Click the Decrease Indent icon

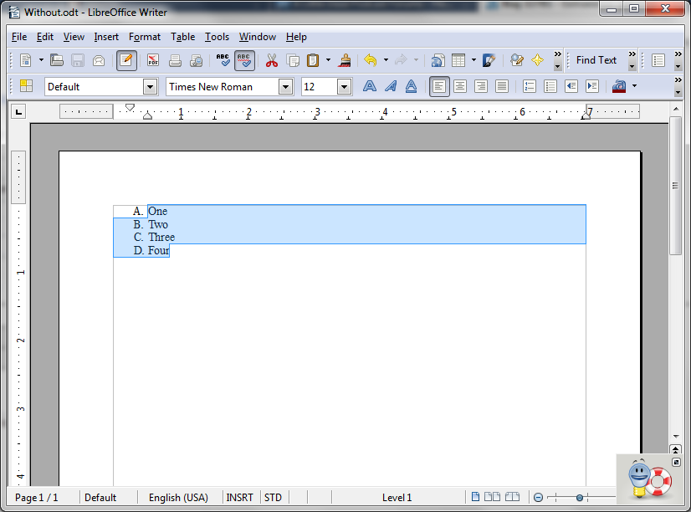pyautogui.click(x=571, y=86)
